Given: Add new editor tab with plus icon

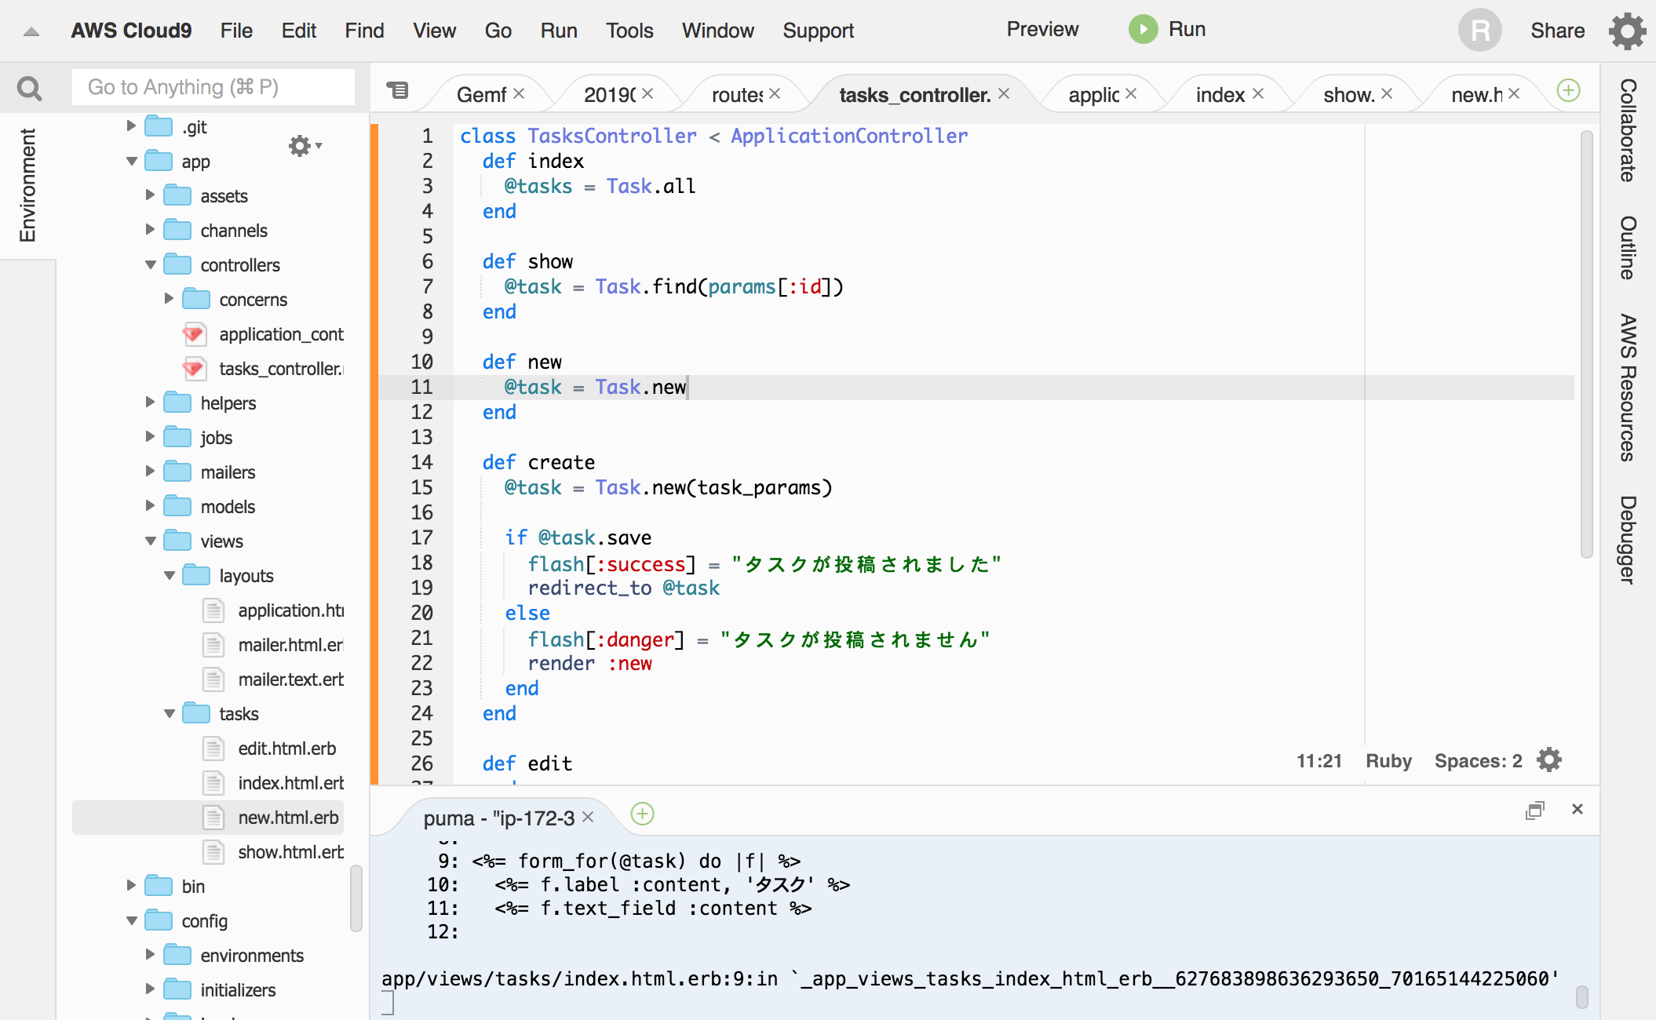Looking at the screenshot, I should coord(1568,91).
